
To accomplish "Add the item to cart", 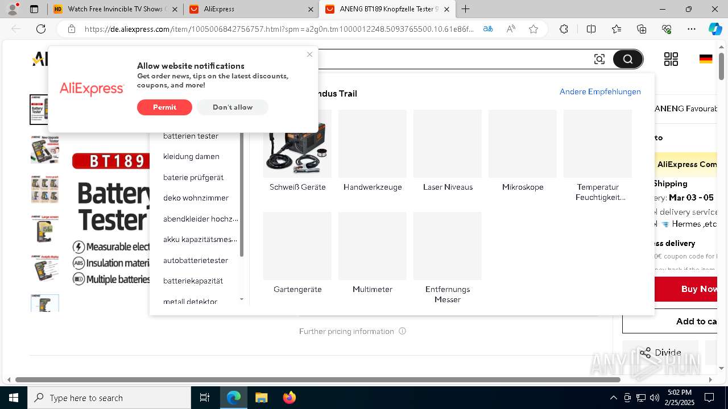I will point(670,322).
